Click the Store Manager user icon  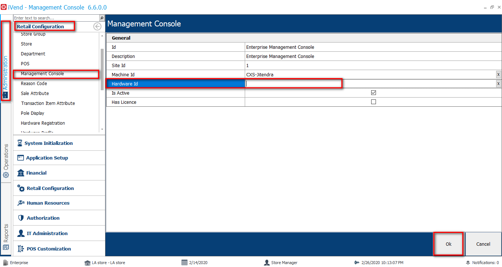click(x=267, y=263)
